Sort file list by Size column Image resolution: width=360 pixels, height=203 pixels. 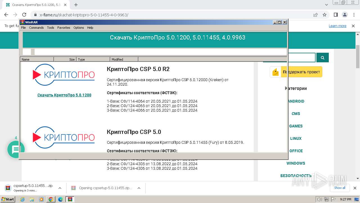tap(65, 59)
